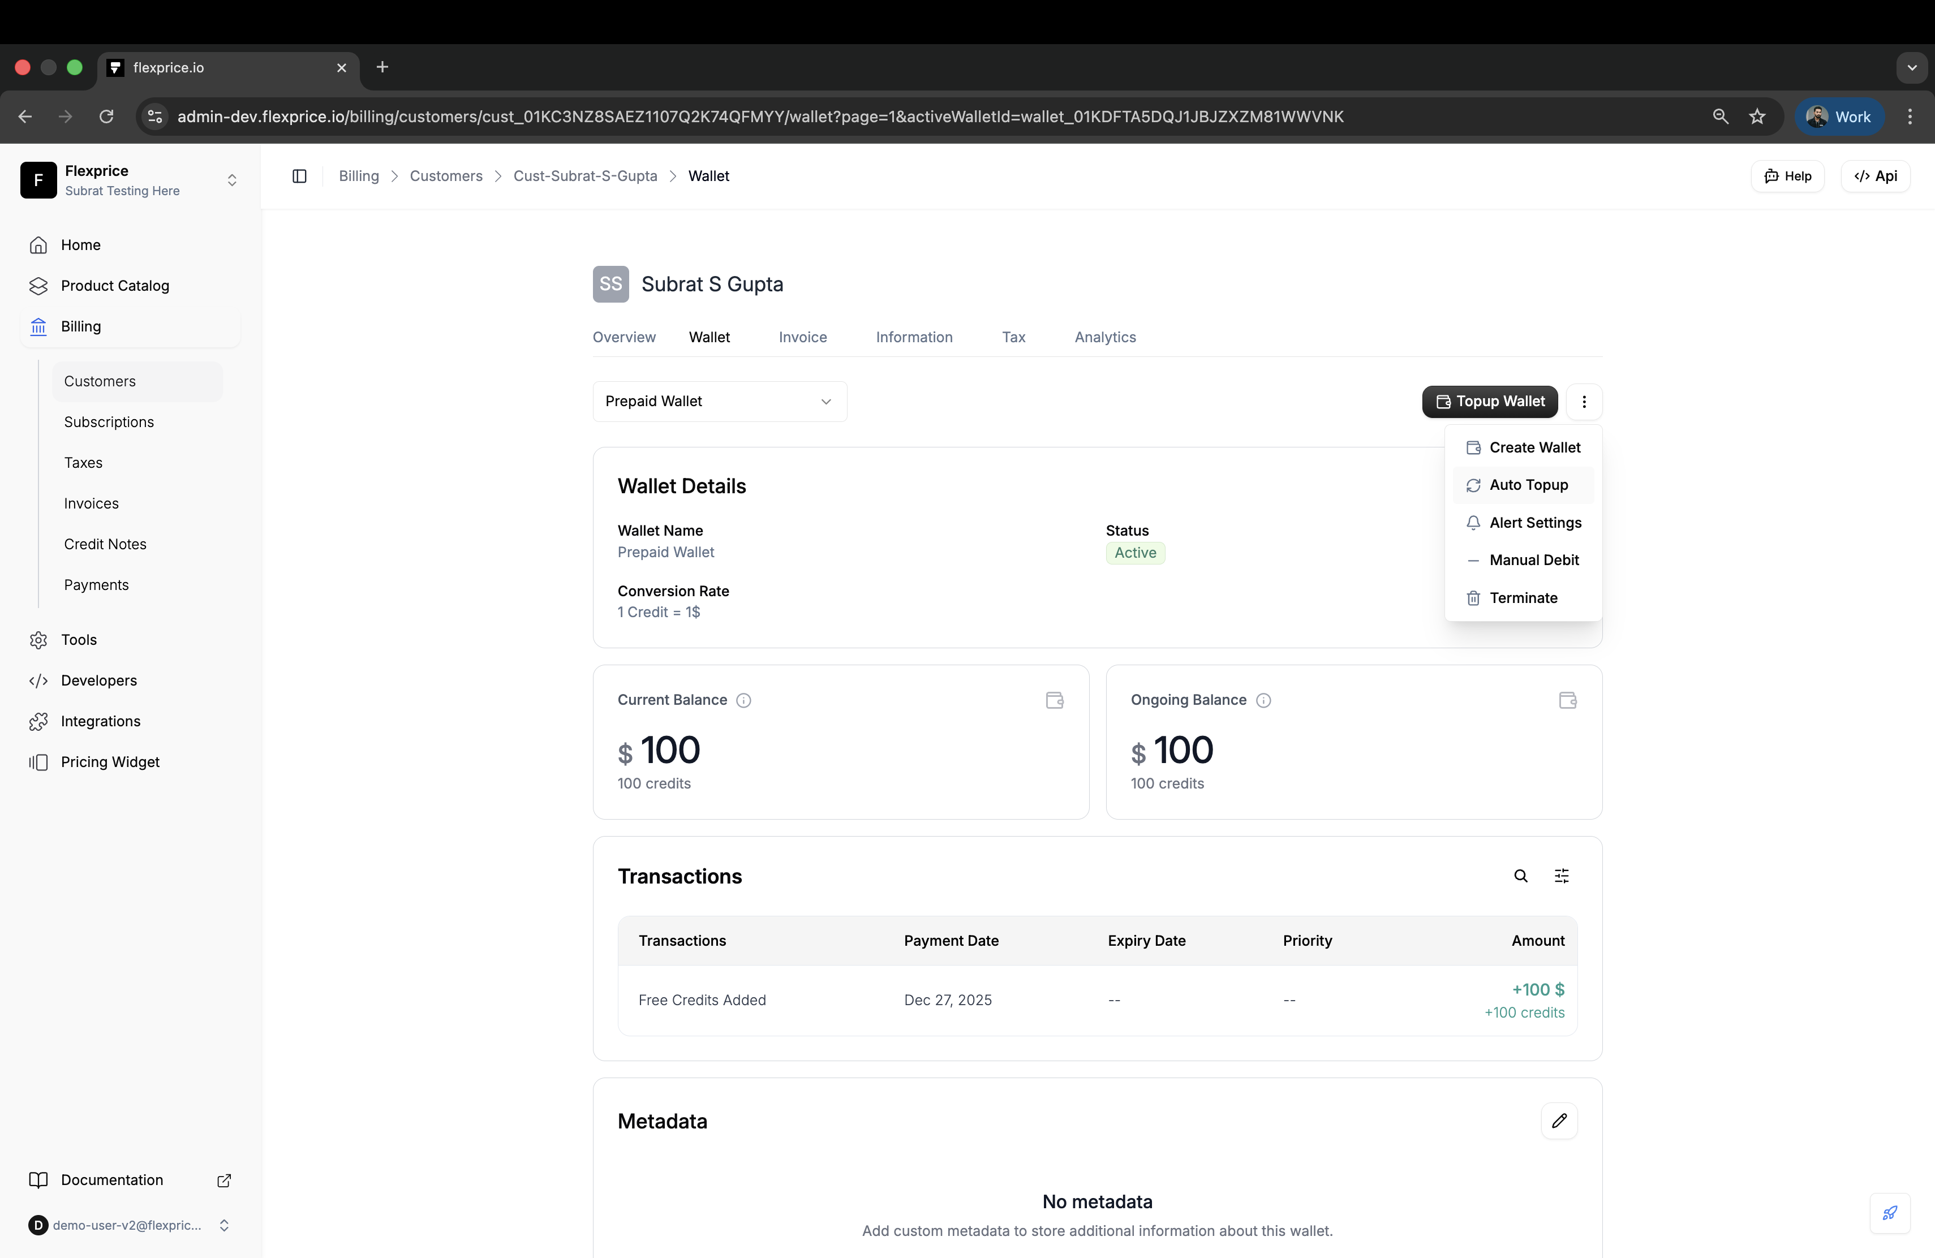The image size is (1935, 1258).
Task: Open the Transactions filter options icon
Action: (1561, 876)
